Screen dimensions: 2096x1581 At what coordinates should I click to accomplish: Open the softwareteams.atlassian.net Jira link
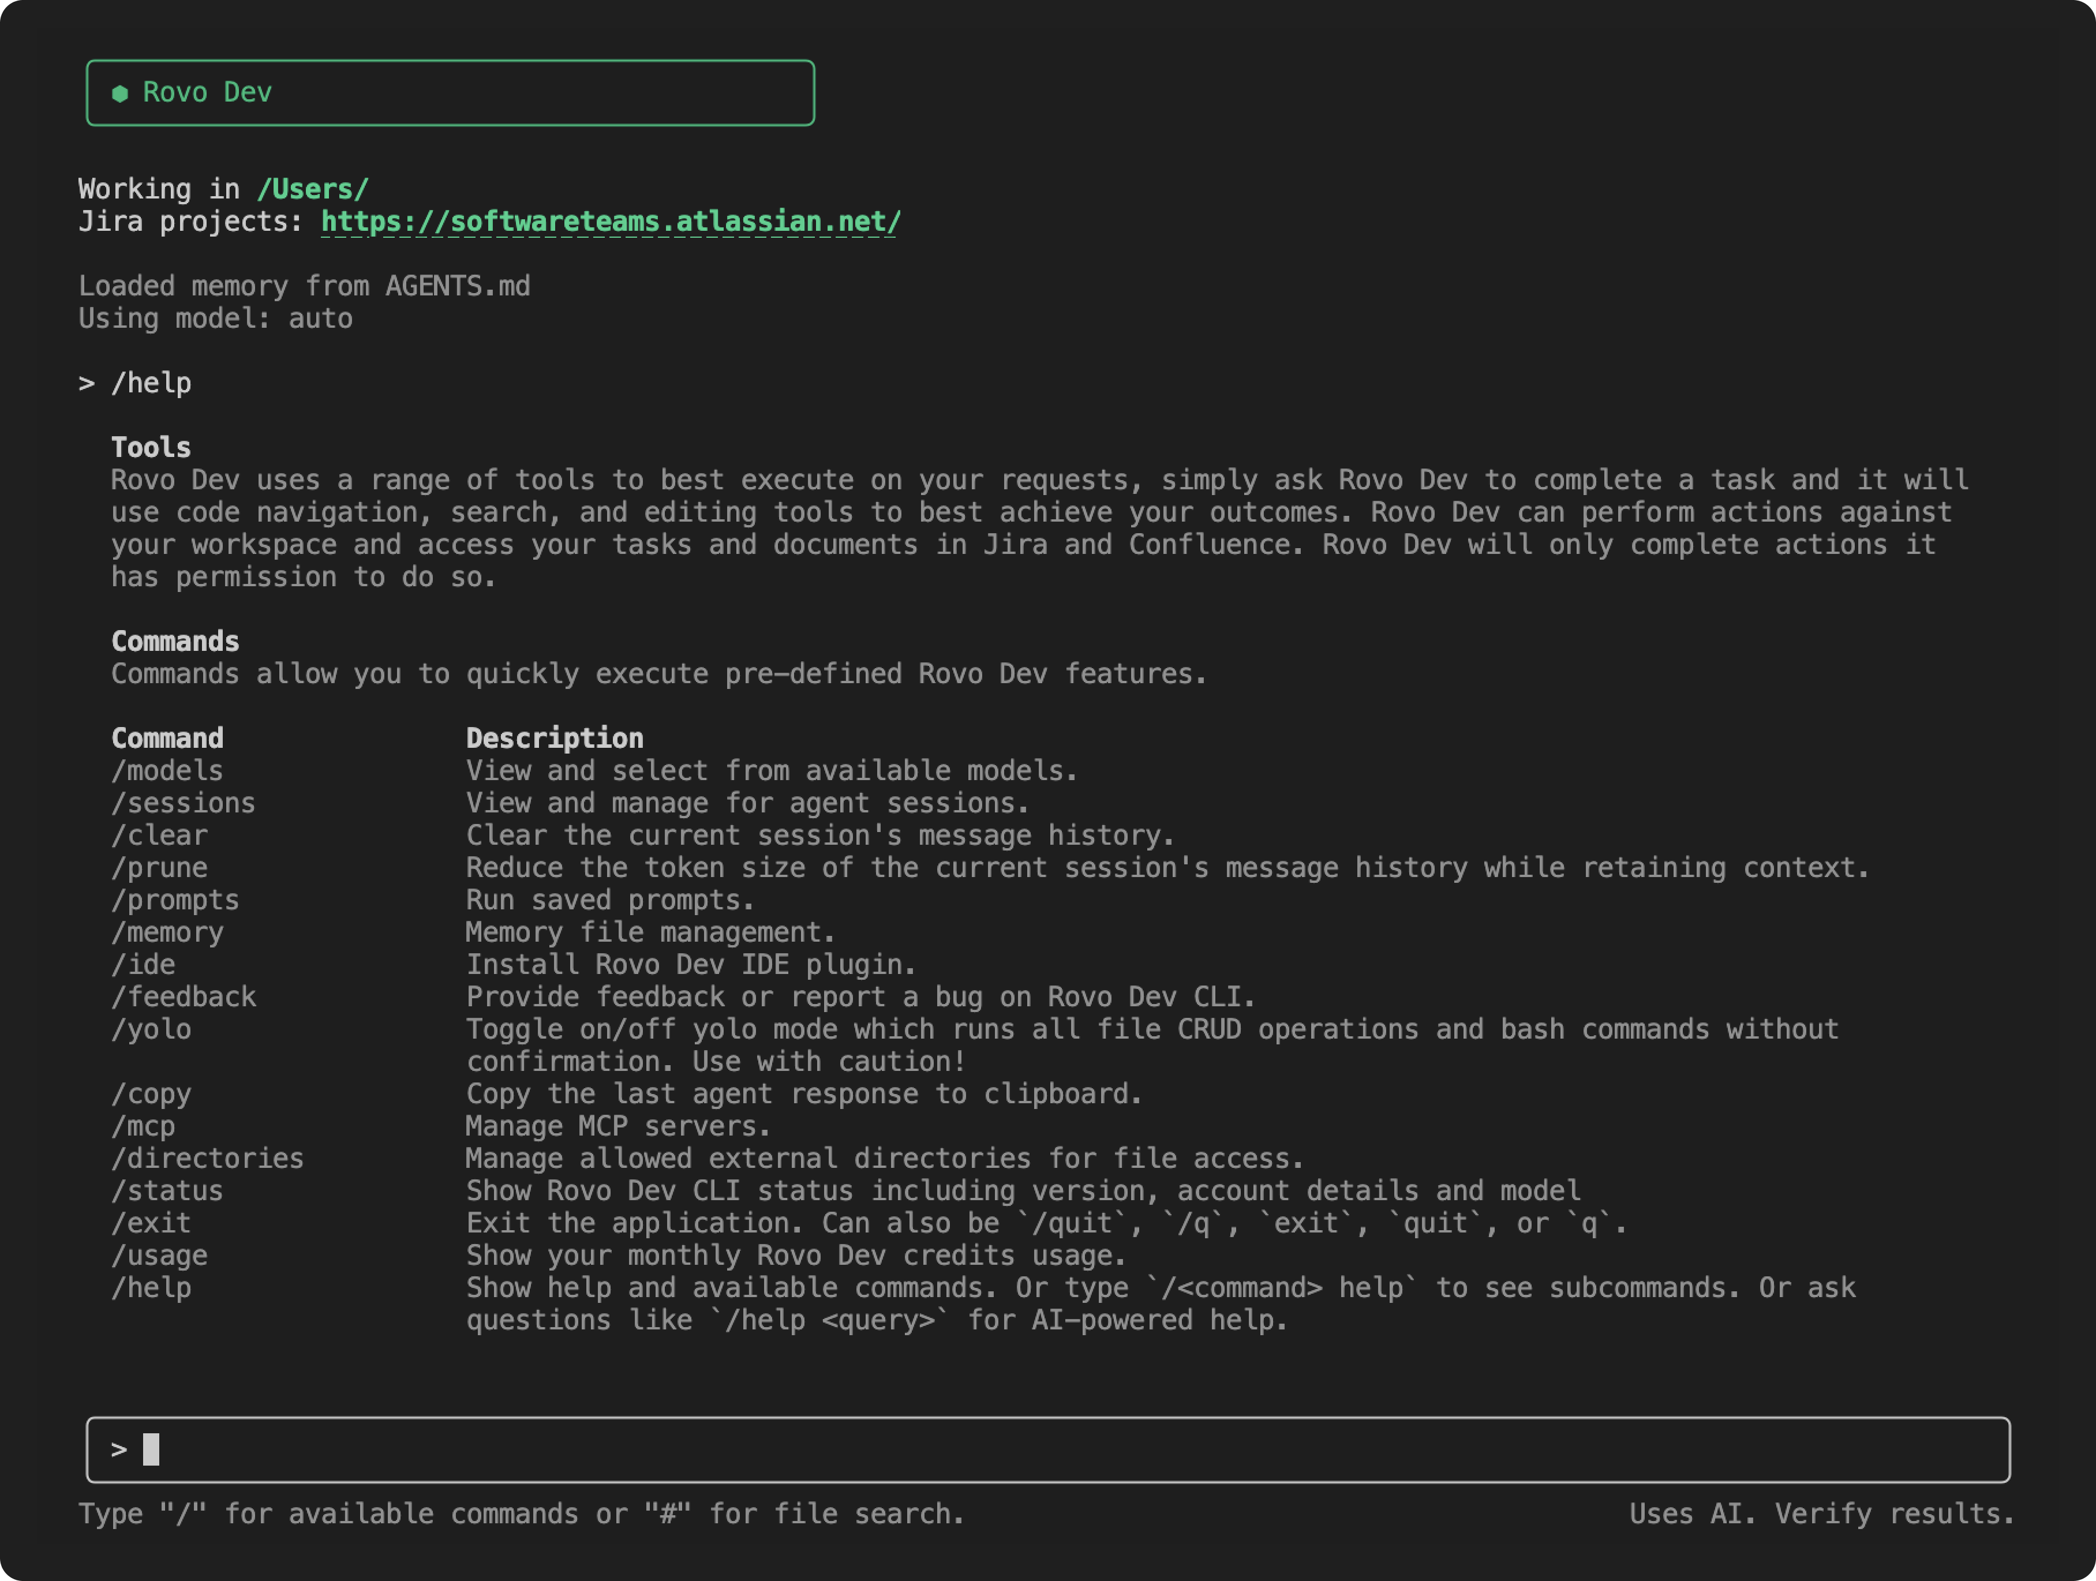click(610, 222)
